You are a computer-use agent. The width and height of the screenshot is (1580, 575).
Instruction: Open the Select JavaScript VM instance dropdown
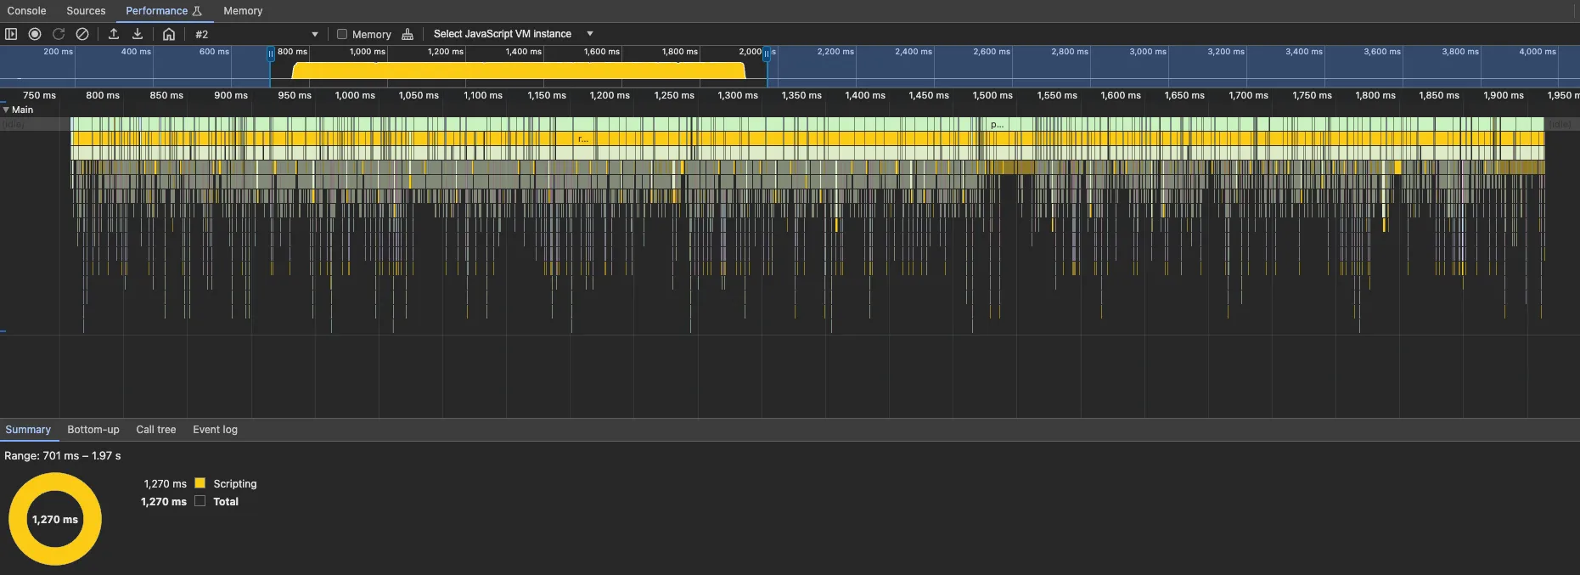tap(513, 34)
